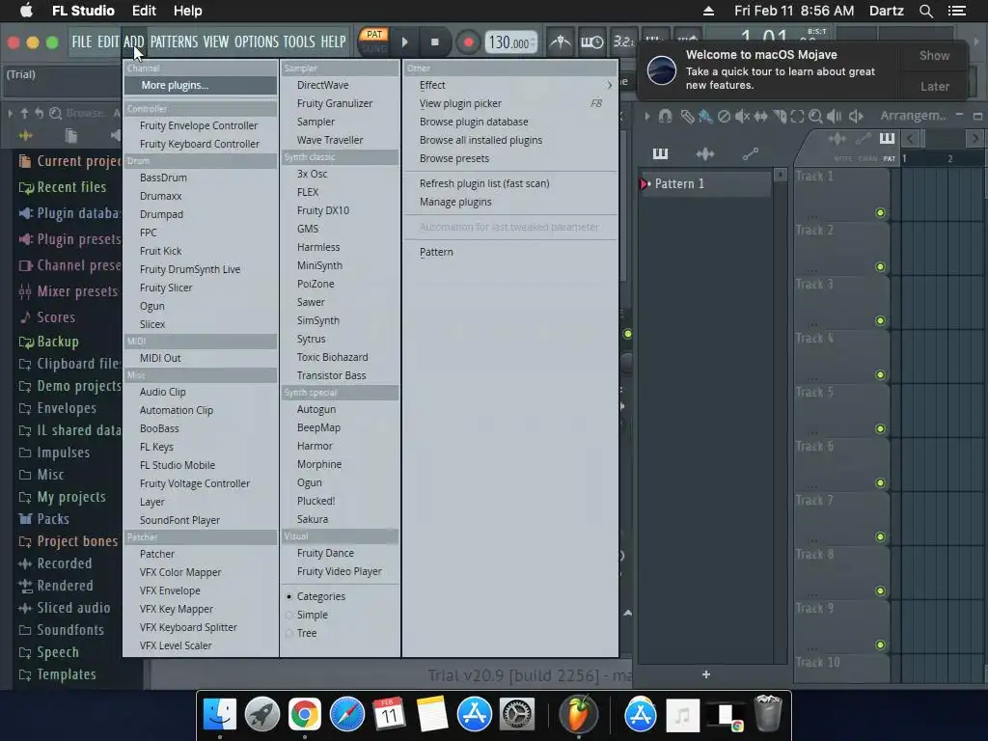Select the Slip tool in playlist toolbar
The height and width of the screenshot is (741, 988).
click(761, 116)
